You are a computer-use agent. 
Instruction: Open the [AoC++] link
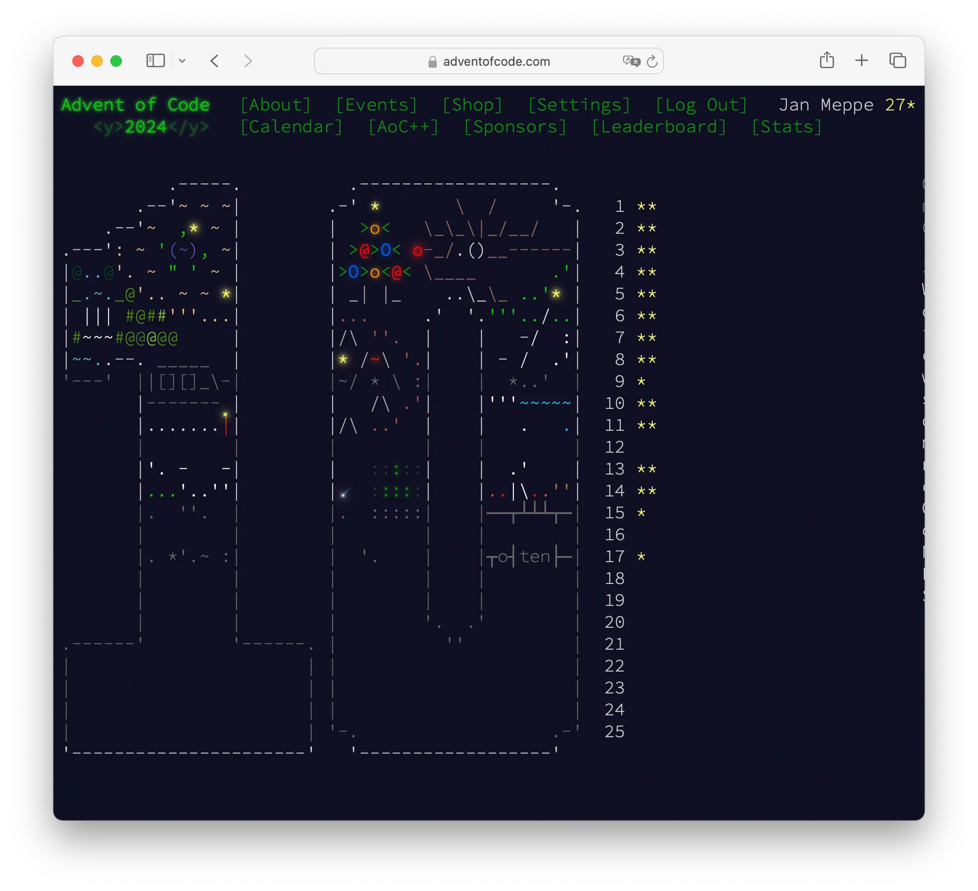coord(403,127)
